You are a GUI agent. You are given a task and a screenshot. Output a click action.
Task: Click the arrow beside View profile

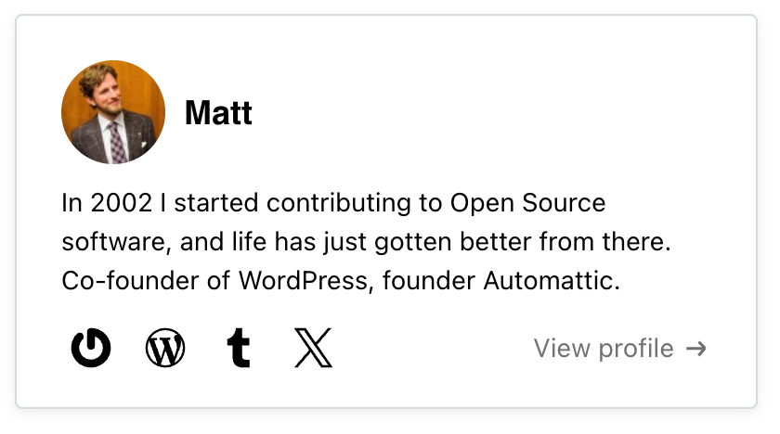pyautogui.click(x=696, y=349)
